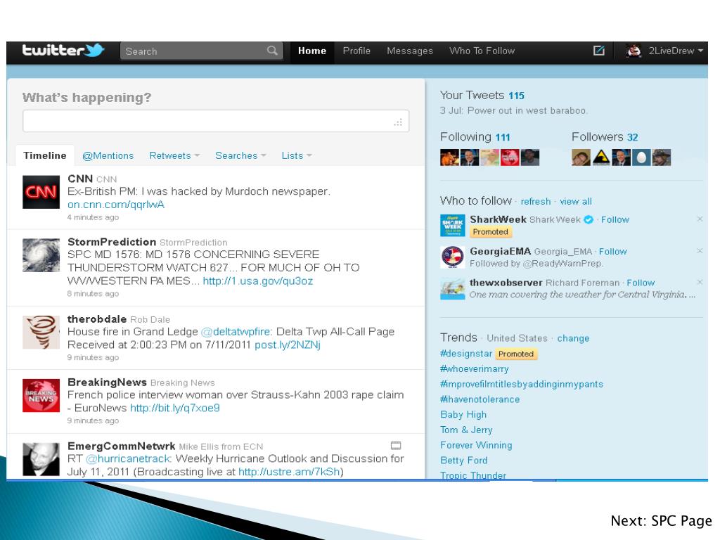Switch to the @Mentions tab
Image resolution: width=720 pixels, height=540 pixels.
108,155
